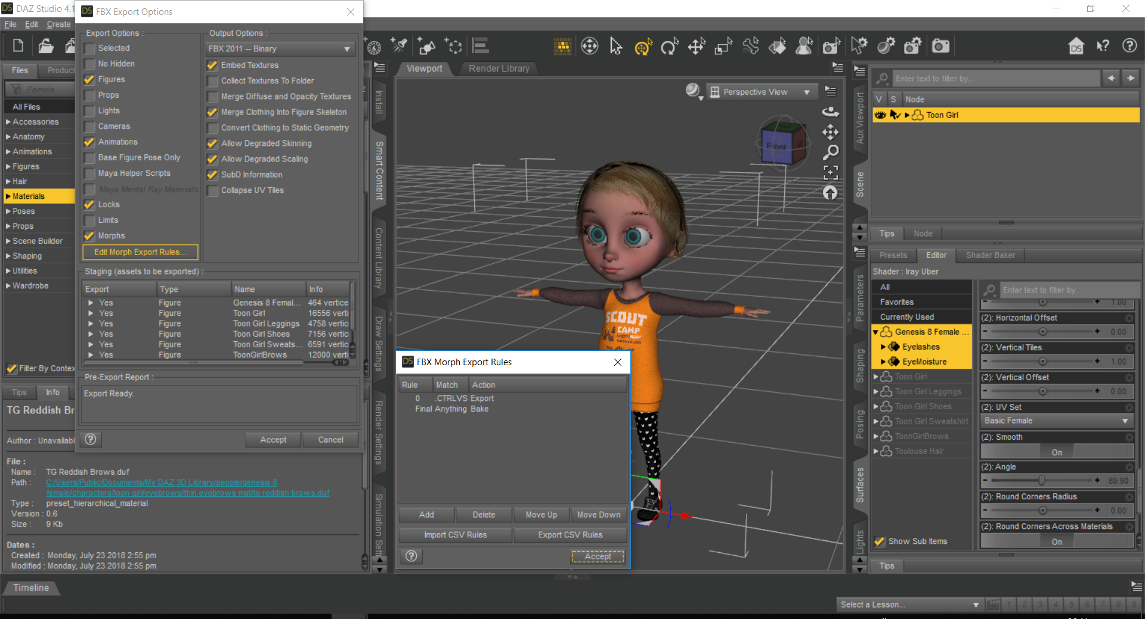The width and height of the screenshot is (1145, 619).
Task: Click the Render camera icon
Action: click(x=940, y=46)
